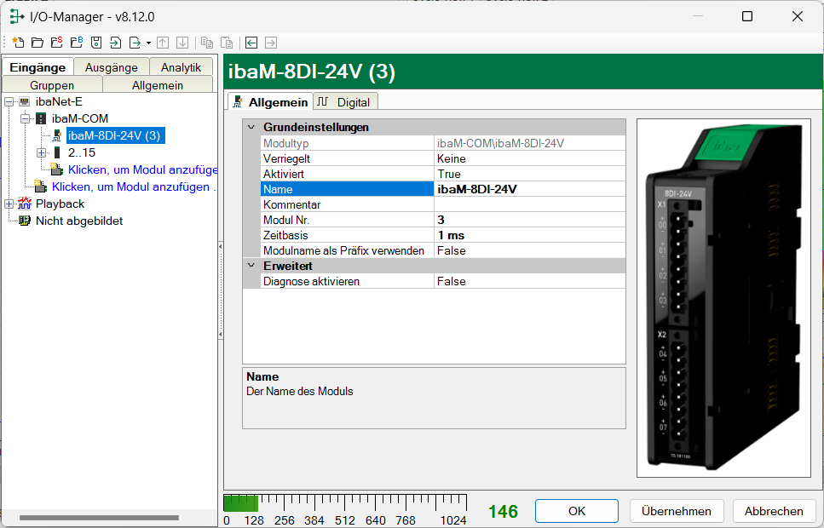The image size is (824, 528).
Task: Save configuration with the floppy disk icon
Action: [96, 43]
